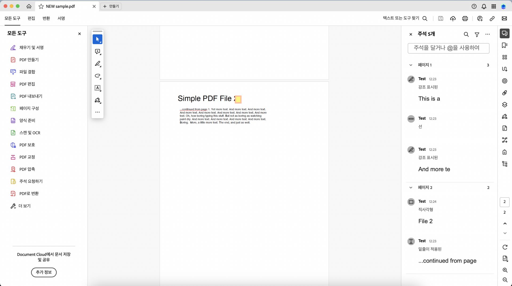Go to the next page
The width and height of the screenshot is (512, 286).
pyautogui.click(x=505, y=233)
